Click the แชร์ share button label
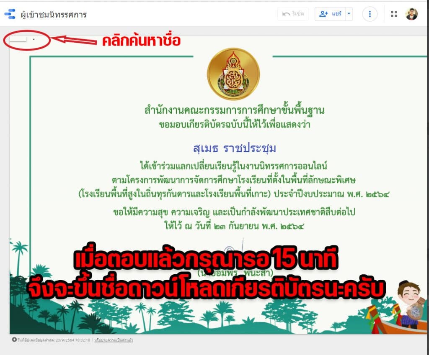 (x=336, y=14)
